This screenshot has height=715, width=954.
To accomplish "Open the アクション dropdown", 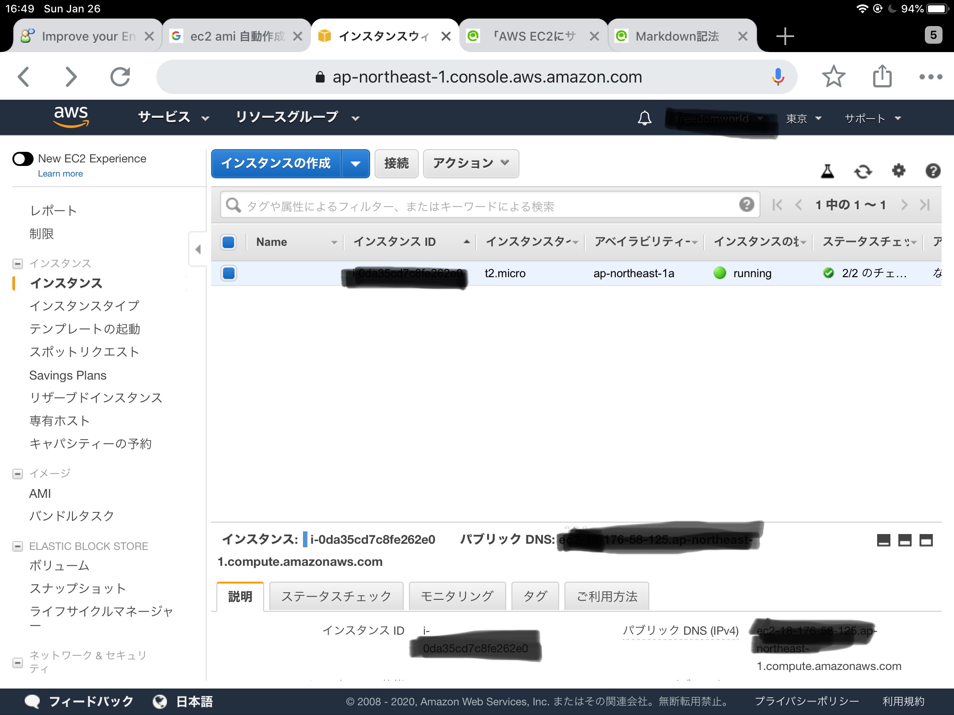I will 471,164.
